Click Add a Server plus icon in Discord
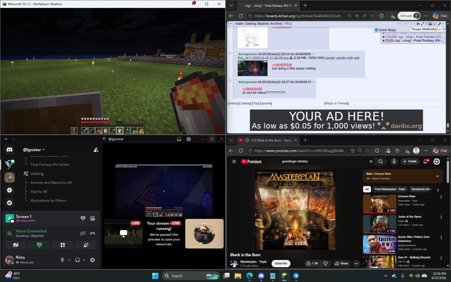The height and width of the screenshot is (282, 451). (x=10, y=190)
